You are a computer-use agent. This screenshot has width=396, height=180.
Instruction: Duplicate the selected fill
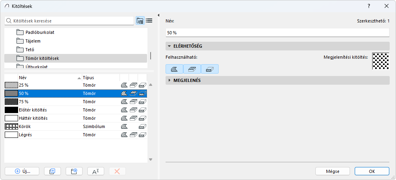tap(52, 171)
